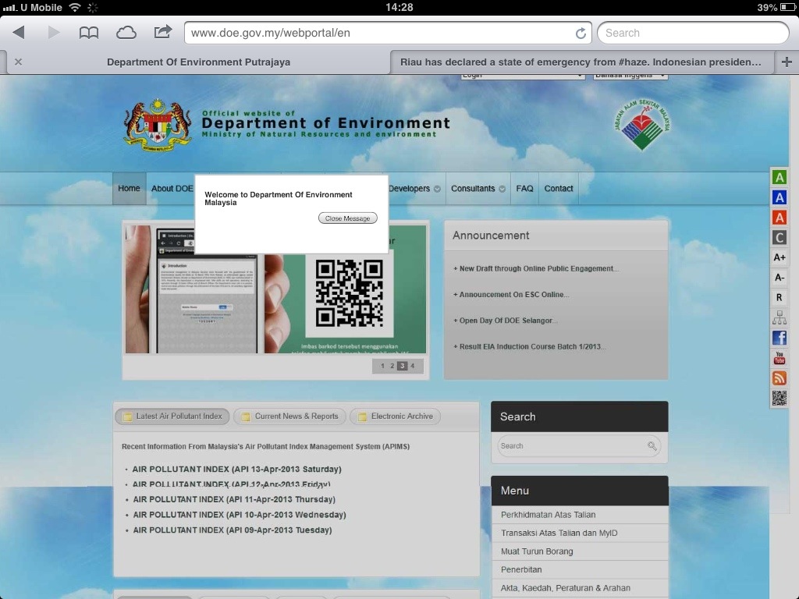The height and width of the screenshot is (599, 799).
Task: Open the sitemap icon in sidebar
Action: [x=779, y=317]
